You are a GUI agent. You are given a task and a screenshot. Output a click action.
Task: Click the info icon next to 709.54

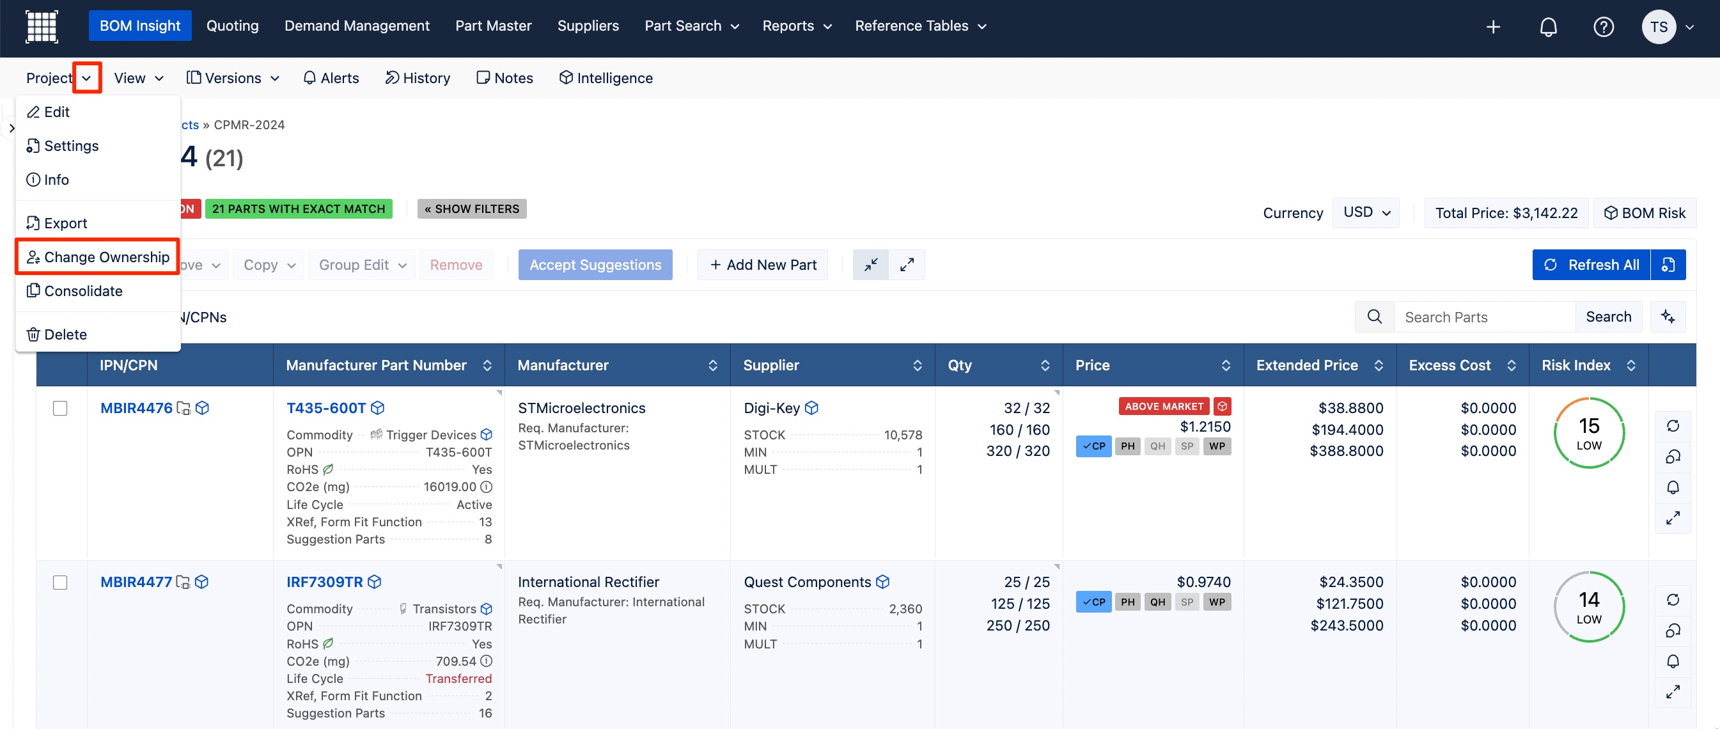tap(486, 661)
